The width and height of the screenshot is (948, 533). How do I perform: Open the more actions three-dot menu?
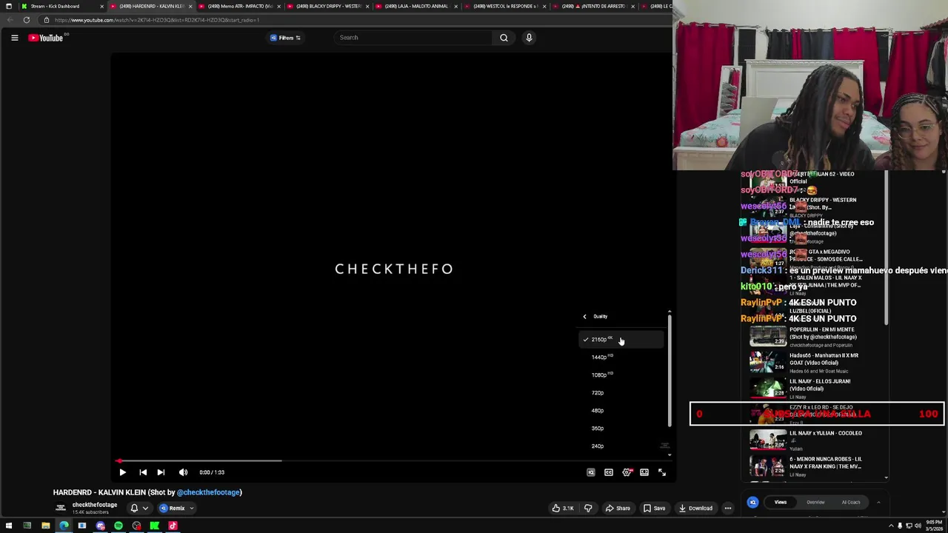(728, 509)
